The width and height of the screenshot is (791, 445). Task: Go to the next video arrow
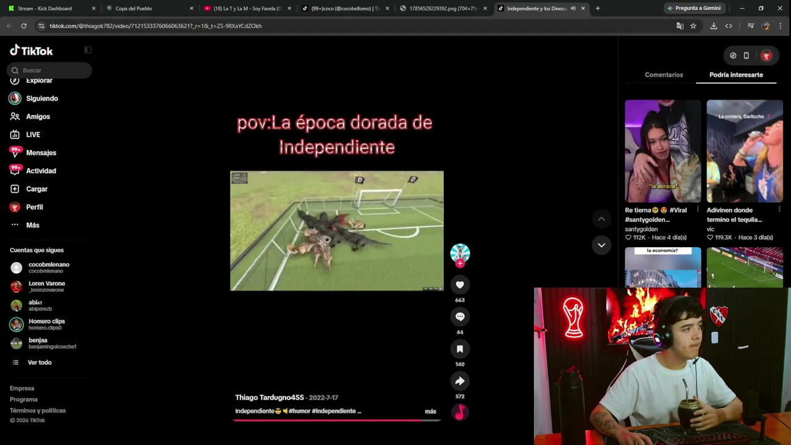601,245
